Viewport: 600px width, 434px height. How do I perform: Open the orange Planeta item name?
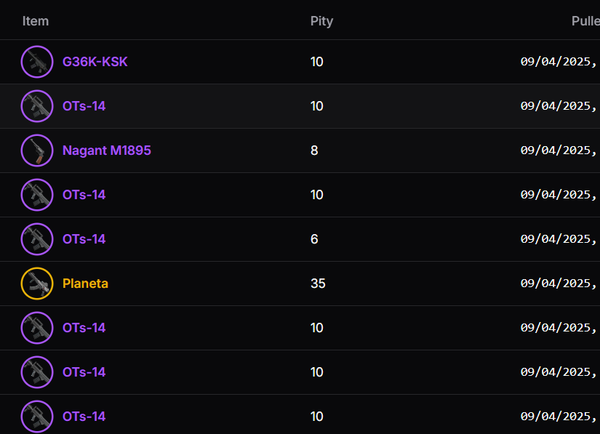click(x=85, y=284)
